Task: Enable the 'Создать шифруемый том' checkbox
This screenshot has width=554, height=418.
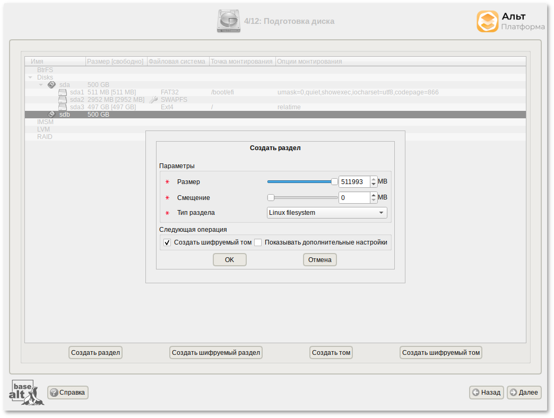Action: click(167, 243)
